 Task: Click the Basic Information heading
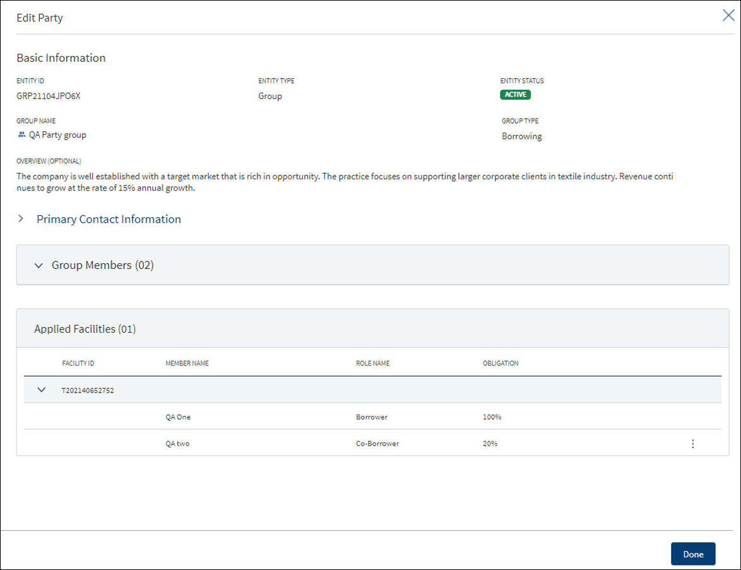pyautogui.click(x=61, y=57)
